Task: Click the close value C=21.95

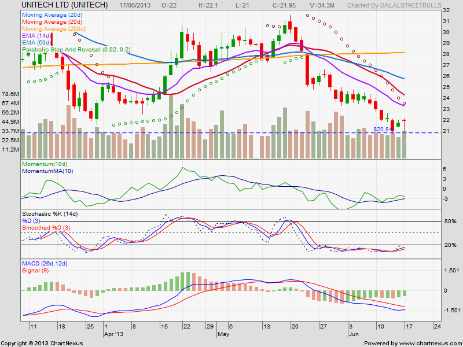Action: 284,5
